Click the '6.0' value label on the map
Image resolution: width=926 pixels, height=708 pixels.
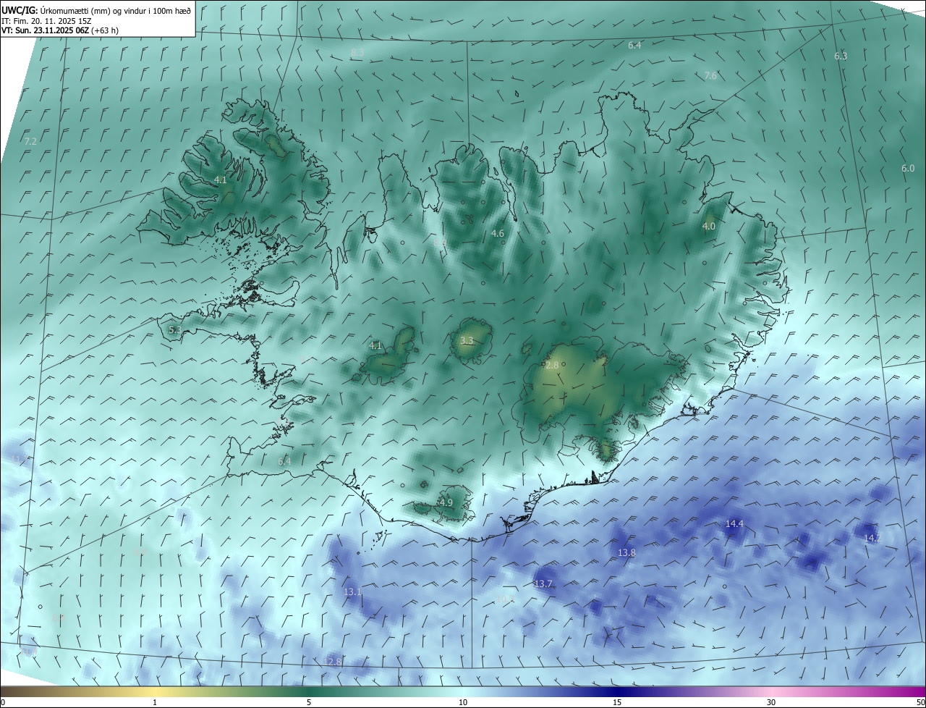point(908,169)
